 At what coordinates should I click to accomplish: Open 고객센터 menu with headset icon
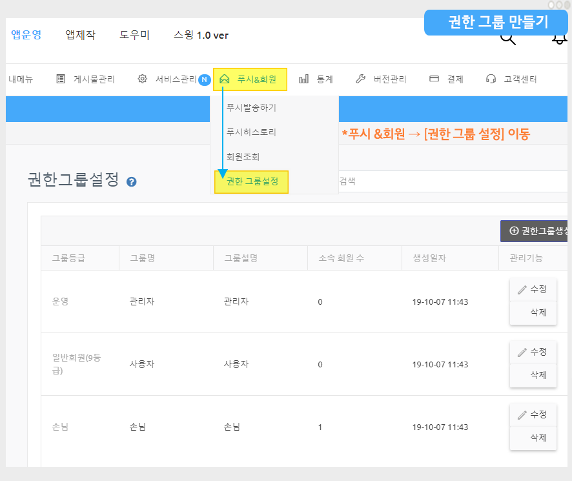511,79
